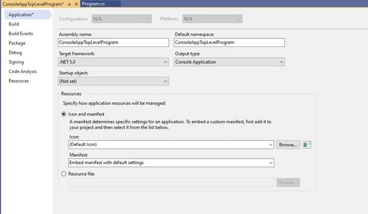368x214 pixels.
Task: Click into the Default namespace field
Action: pos(229,42)
